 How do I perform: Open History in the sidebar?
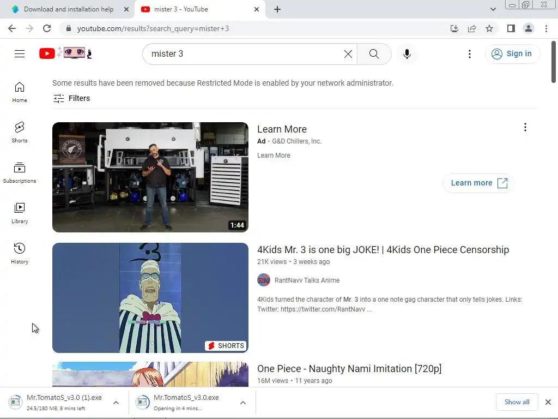tap(20, 253)
